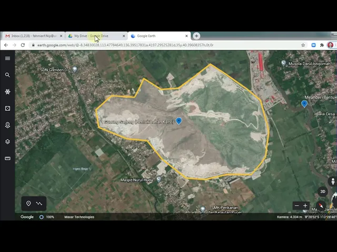The height and width of the screenshot is (252, 337).
Task: Close the Google Drive tab
Action: click(x=124, y=36)
